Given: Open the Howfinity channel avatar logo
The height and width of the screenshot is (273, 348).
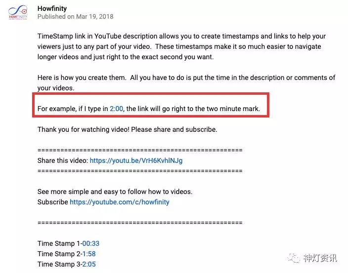Looking at the screenshot, I should click(18, 12).
